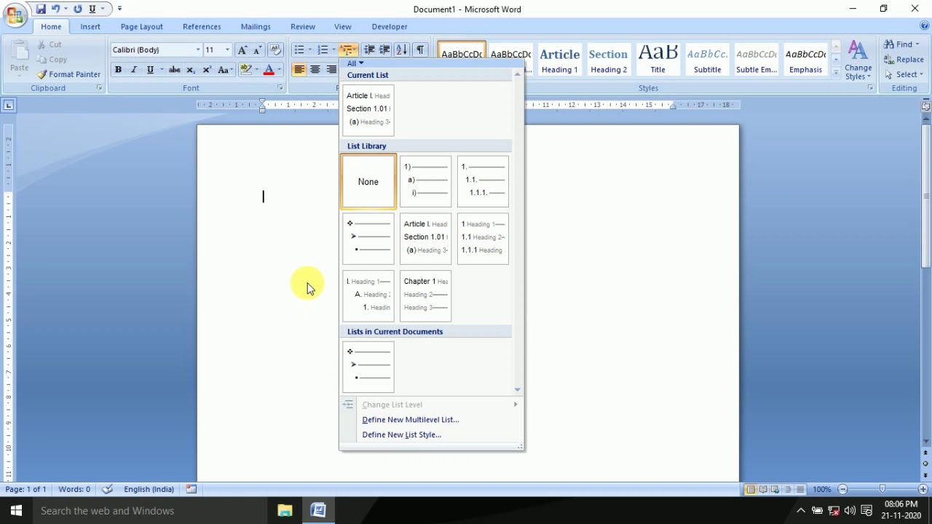Expand the All filter dropdown
Viewport: 932px width, 524px height.
pos(355,63)
